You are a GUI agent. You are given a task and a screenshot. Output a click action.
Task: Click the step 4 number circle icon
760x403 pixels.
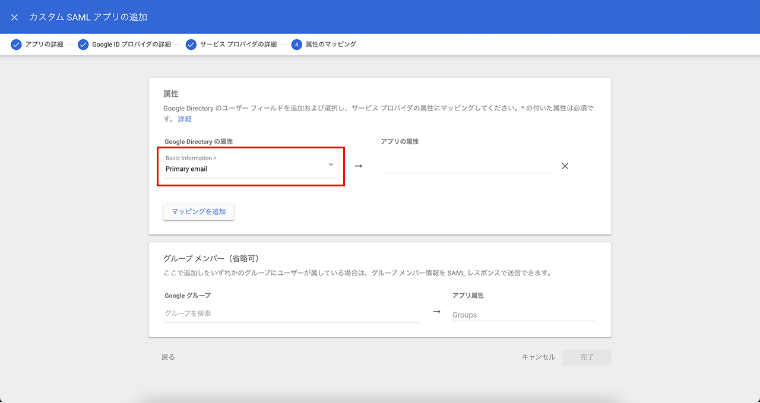[297, 45]
